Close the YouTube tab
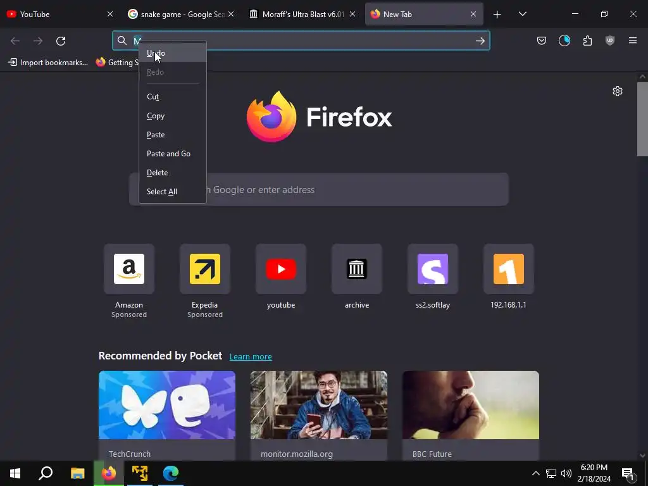Viewport: 648px width, 486px height. (x=110, y=14)
